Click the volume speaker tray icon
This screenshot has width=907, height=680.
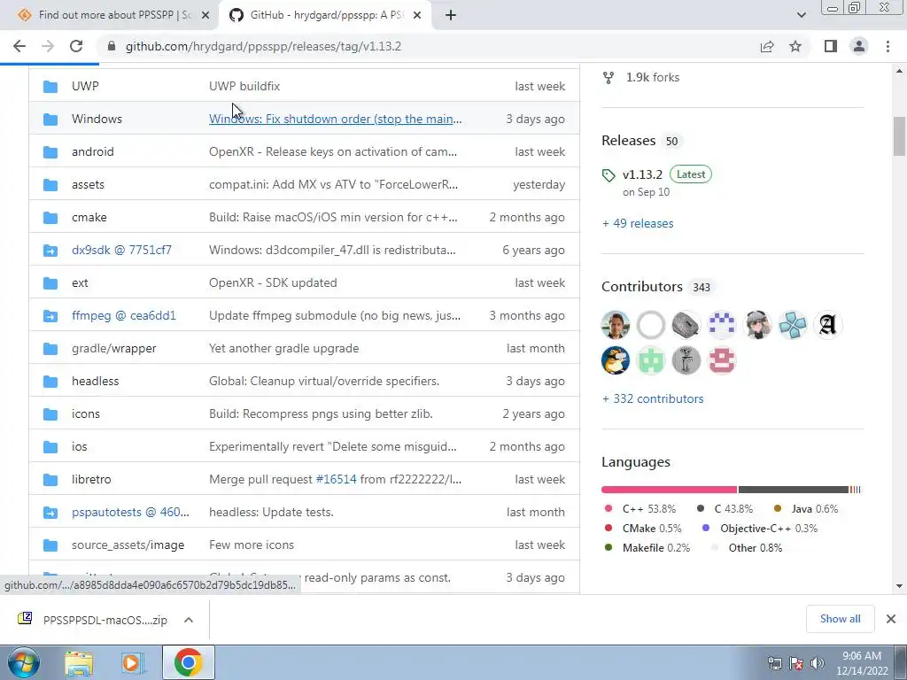(818, 663)
